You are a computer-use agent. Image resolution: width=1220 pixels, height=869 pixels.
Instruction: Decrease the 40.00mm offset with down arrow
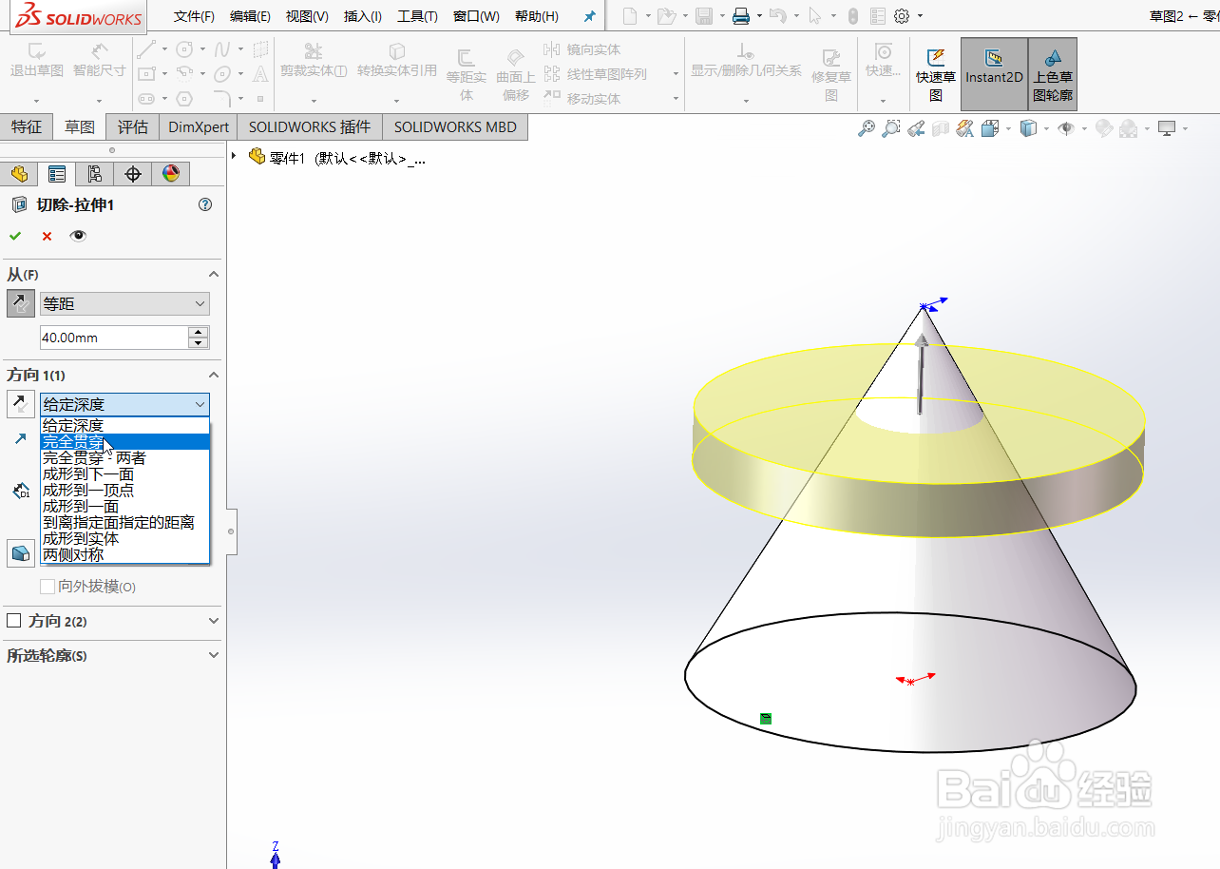[x=199, y=343]
